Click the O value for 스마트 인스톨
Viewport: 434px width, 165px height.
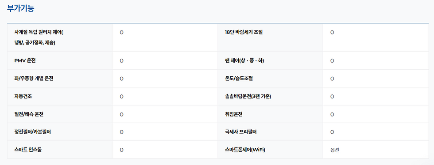click(x=121, y=150)
